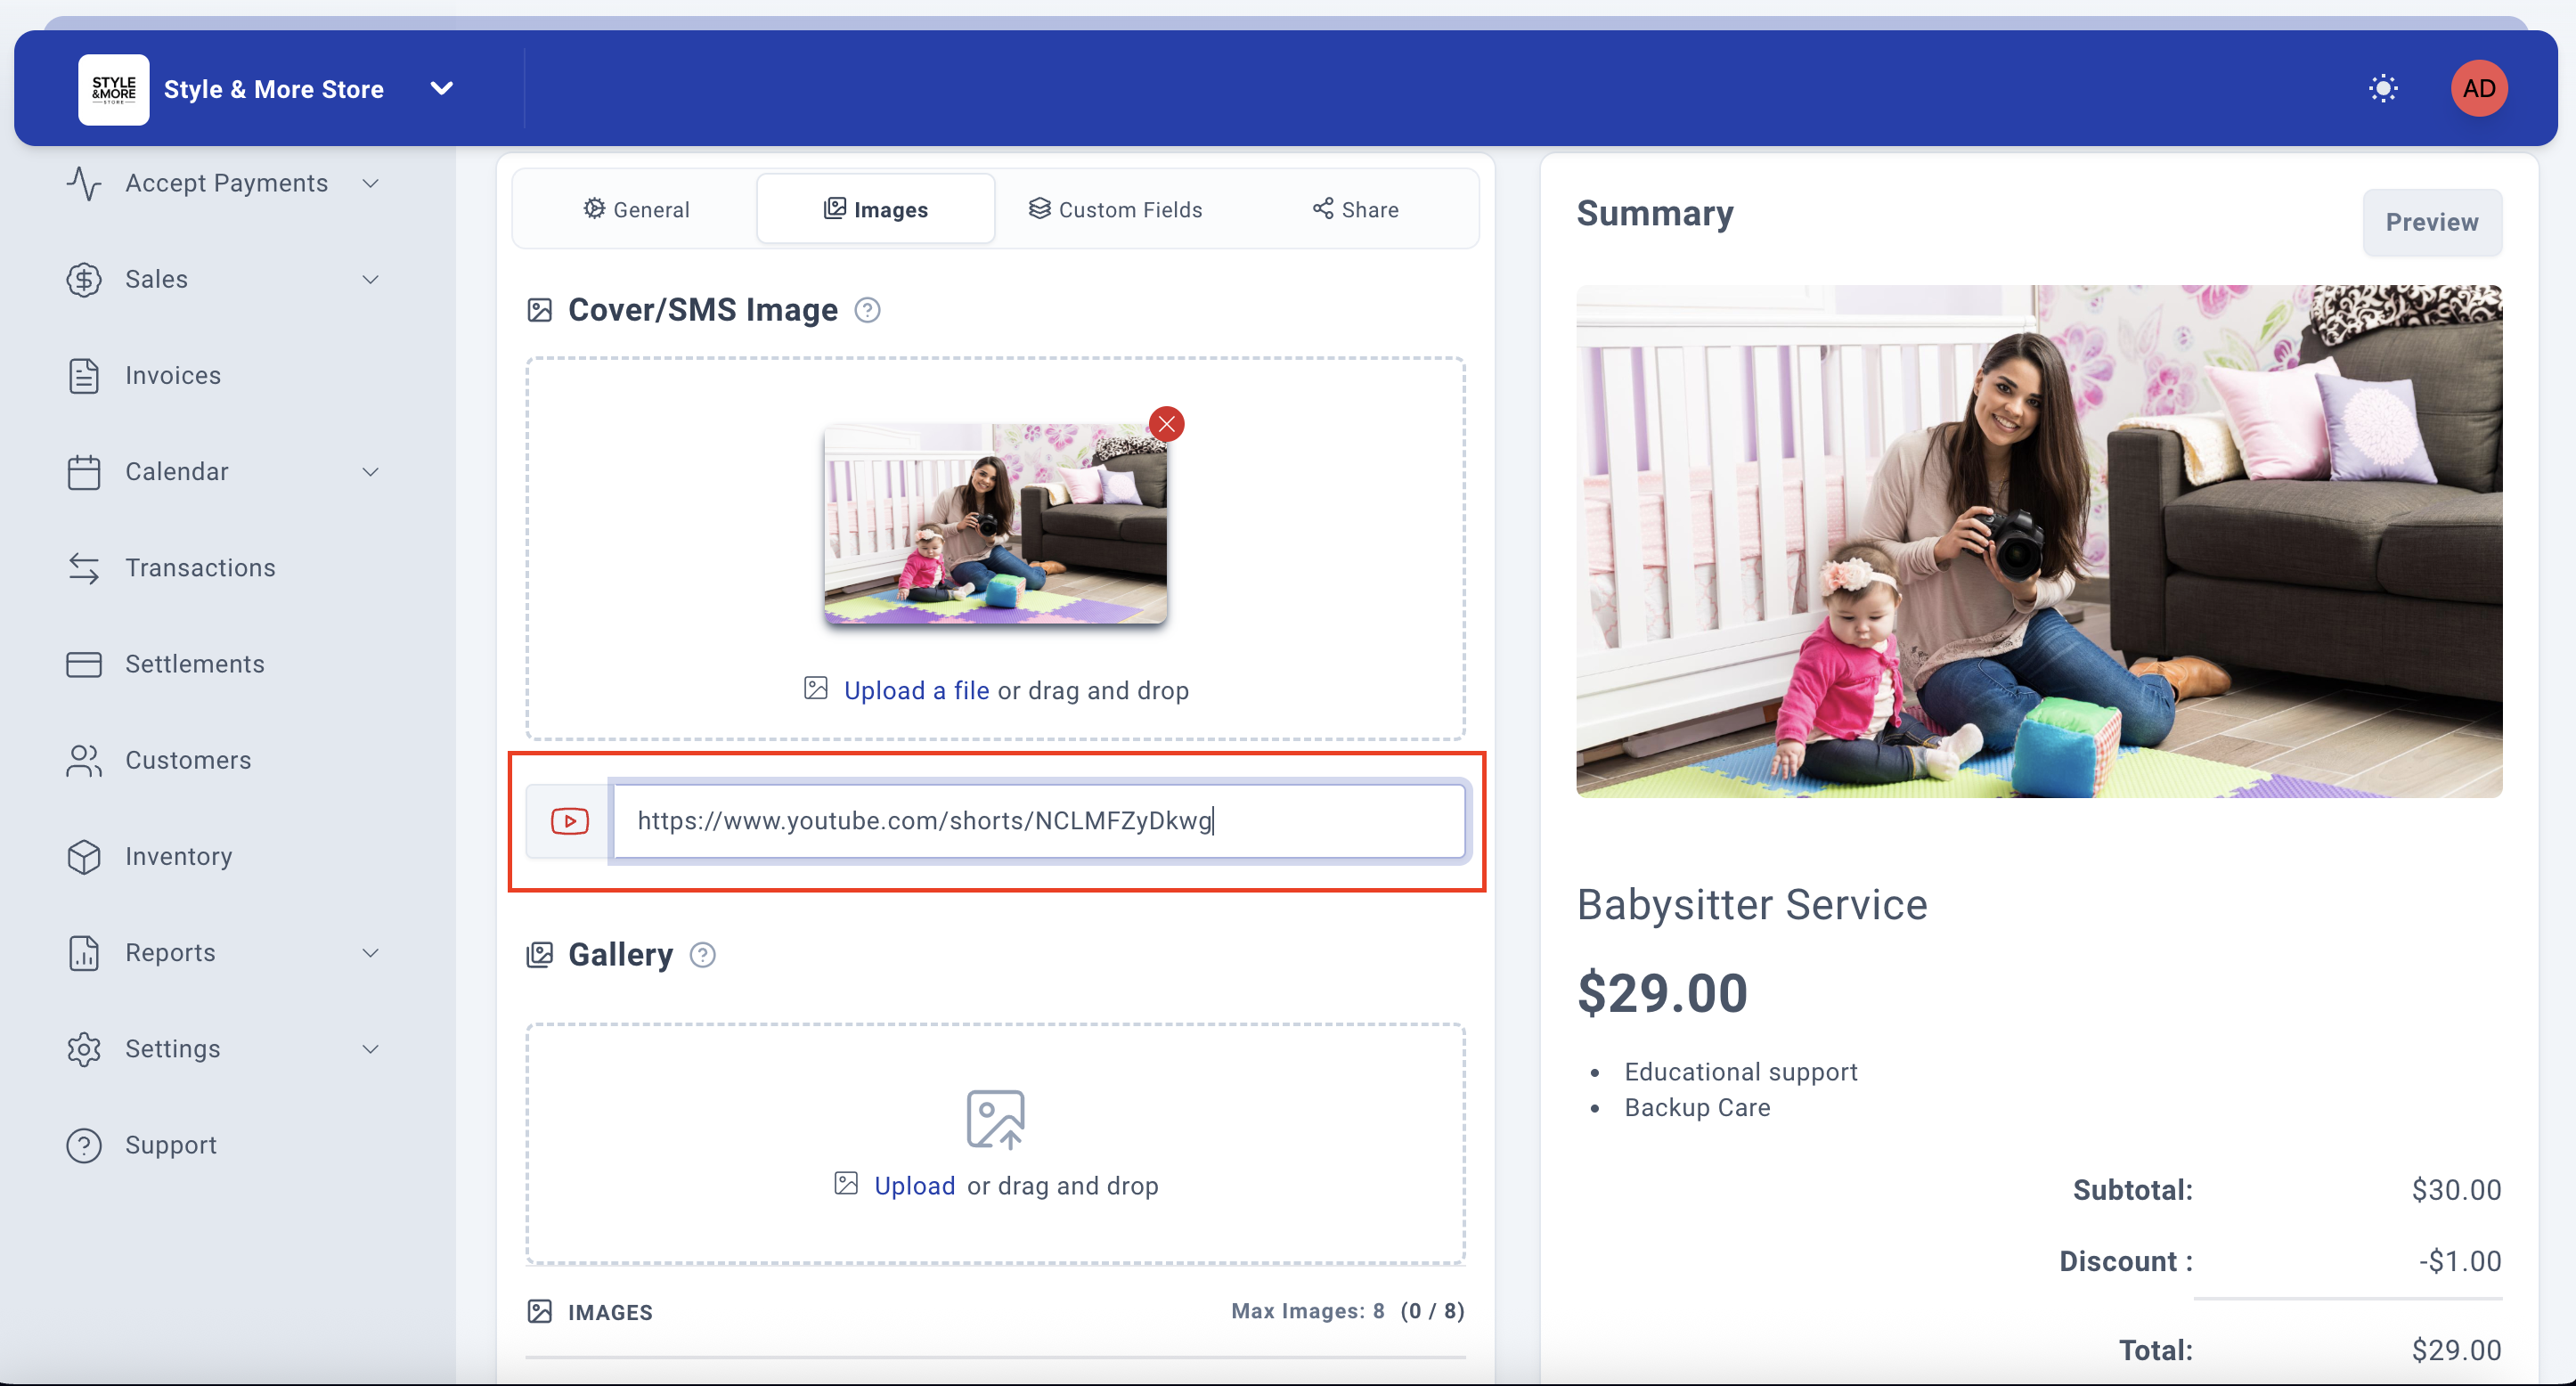Toggle light/dark theme sun icon
Viewport: 2576px width, 1386px height.
click(x=2383, y=88)
